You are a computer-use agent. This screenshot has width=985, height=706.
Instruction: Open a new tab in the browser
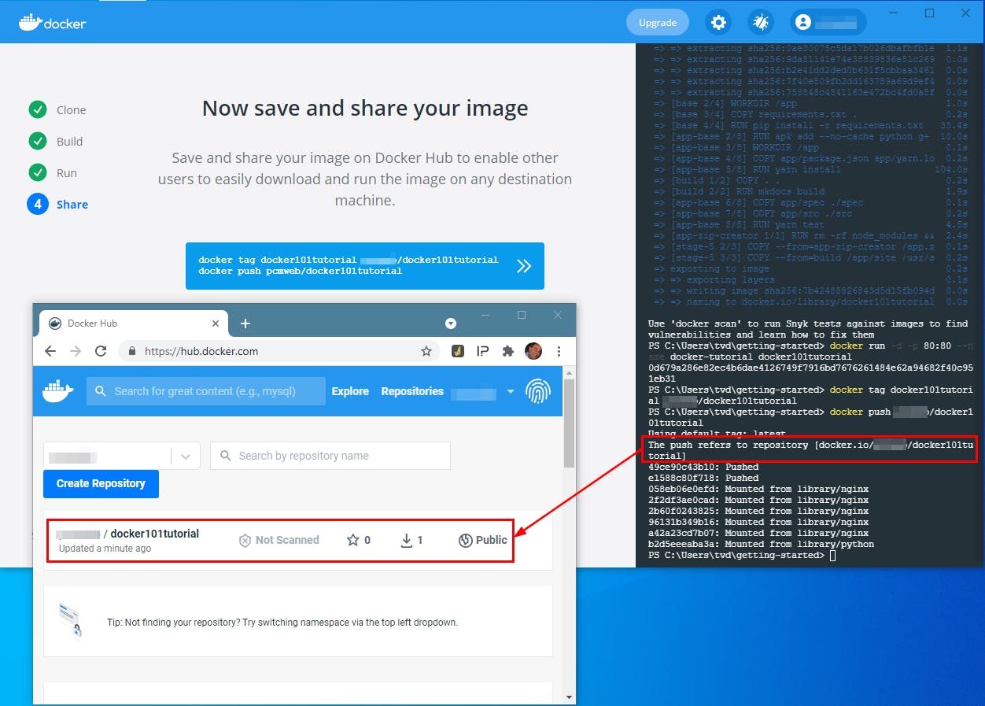[245, 323]
